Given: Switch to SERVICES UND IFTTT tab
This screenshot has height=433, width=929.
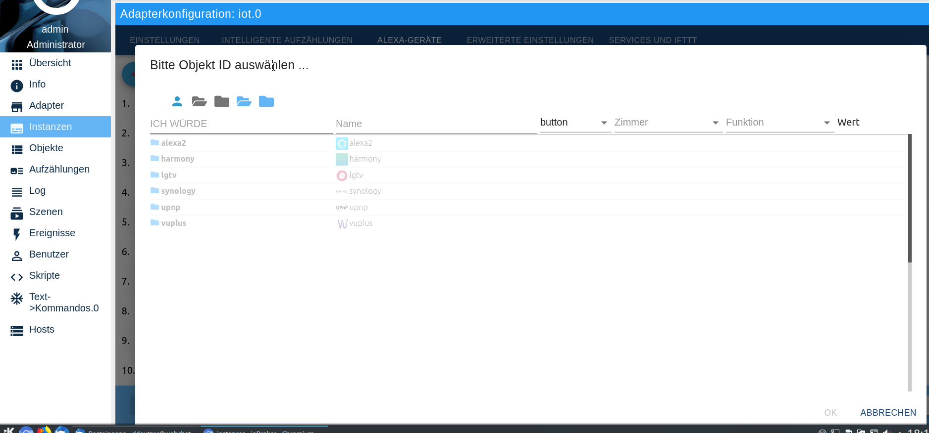Looking at the screenshot, I should pyautogui.click(x=653, y=40).
